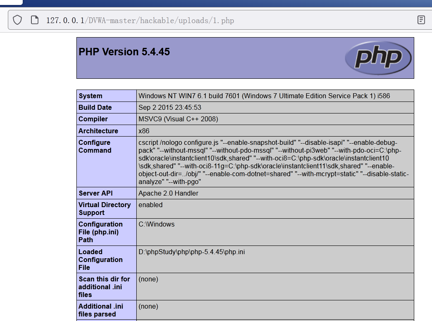Click the Build Date label
Screen dimensions: 432x321
click(95, 107)
